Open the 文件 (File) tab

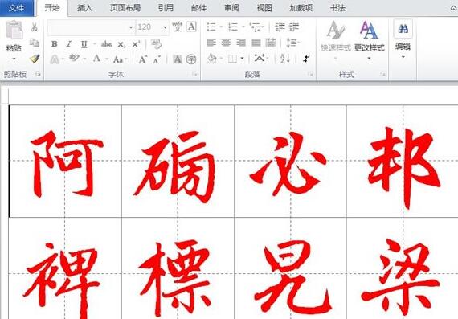click(17, 8)
